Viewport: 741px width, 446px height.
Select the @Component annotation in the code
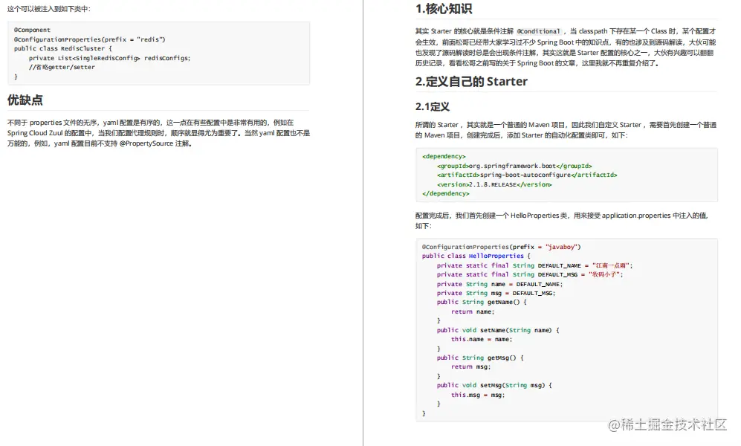[33, 30]
